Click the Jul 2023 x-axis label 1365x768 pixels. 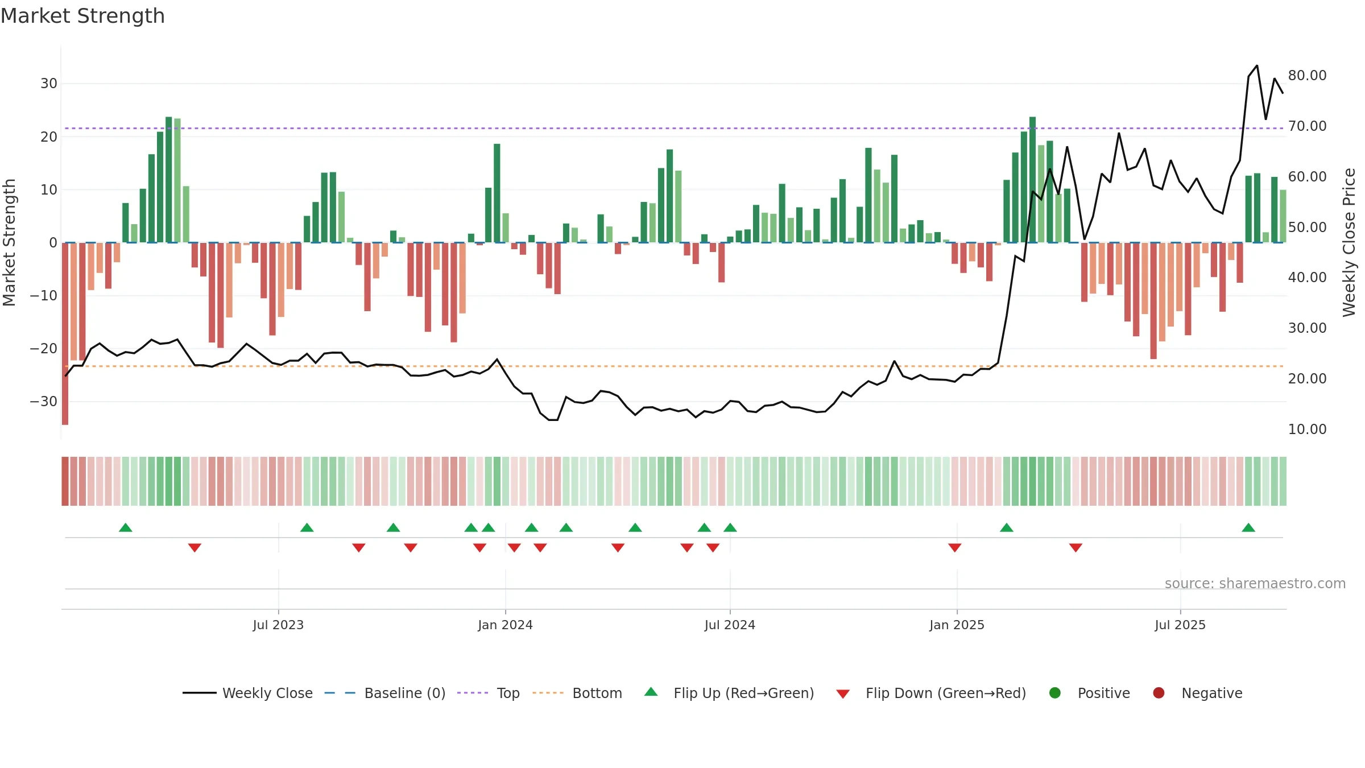pyautogui.click(x=278, y=625)
